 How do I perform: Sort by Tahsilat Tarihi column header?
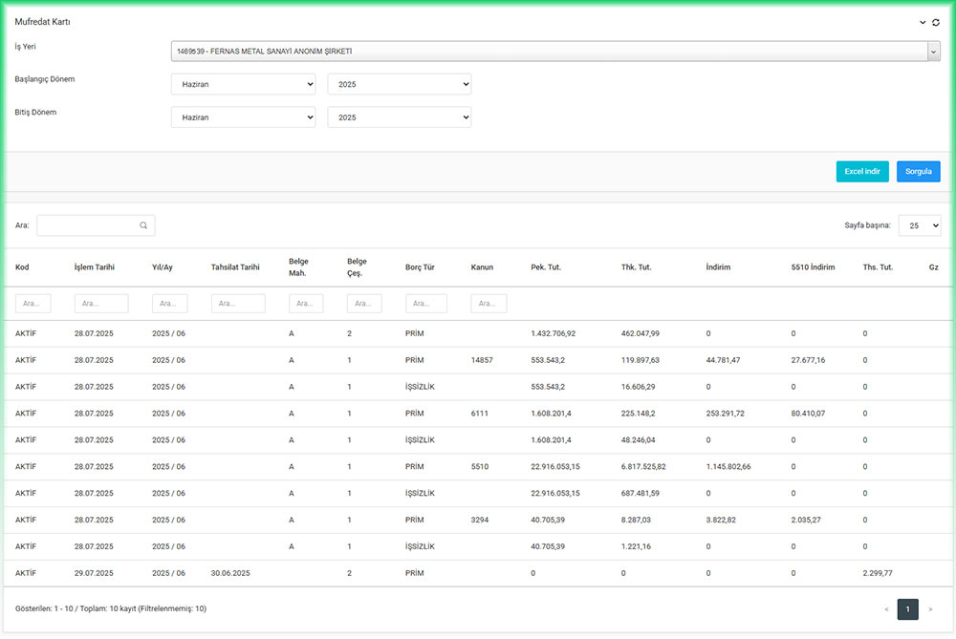235,267
